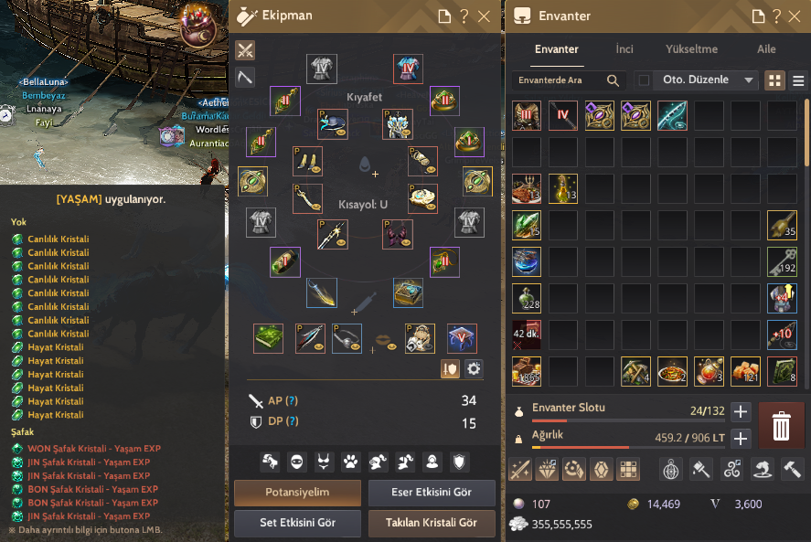The height and width of the screenshot is (542, 811).
Task: Open the equipment gear settings icon
Action: coord(474,368)
